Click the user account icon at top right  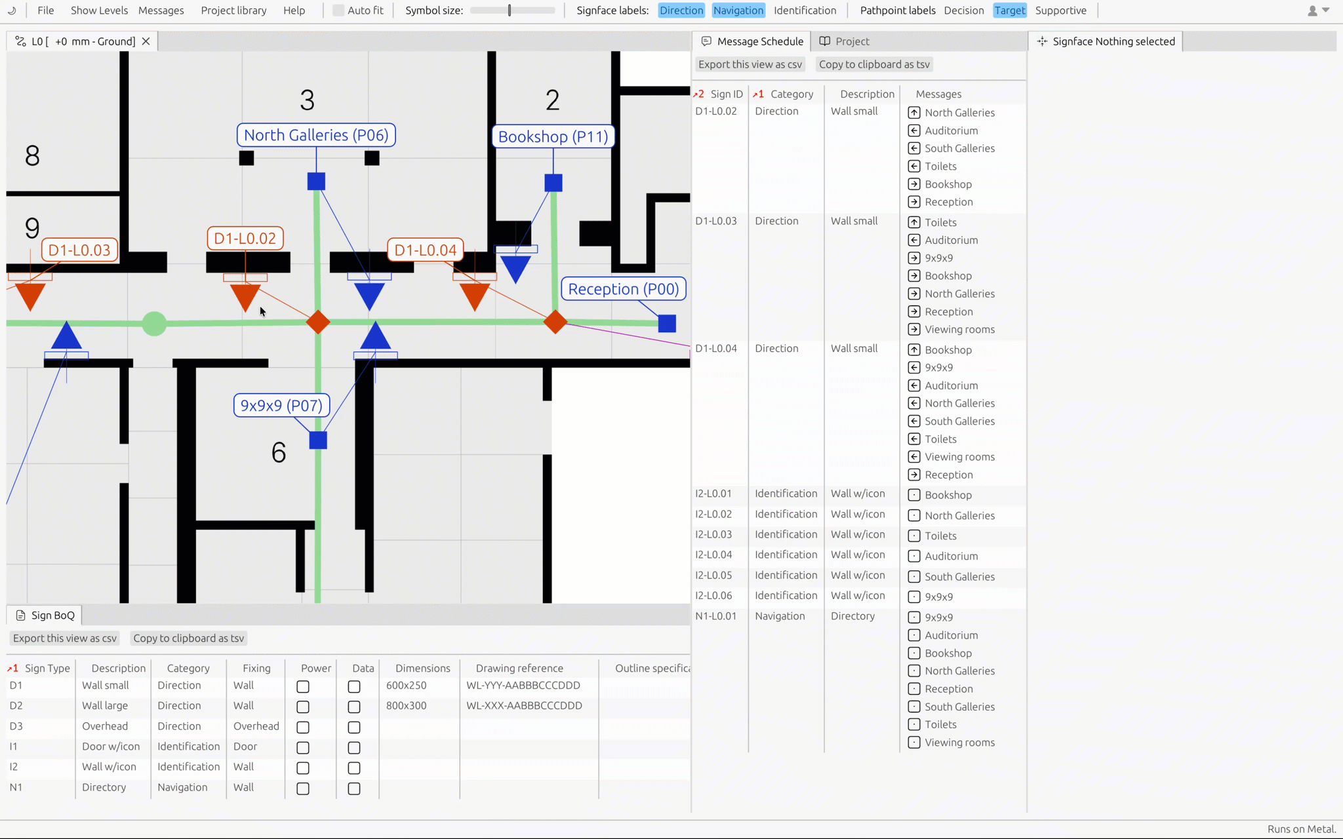coord(1312,10)
